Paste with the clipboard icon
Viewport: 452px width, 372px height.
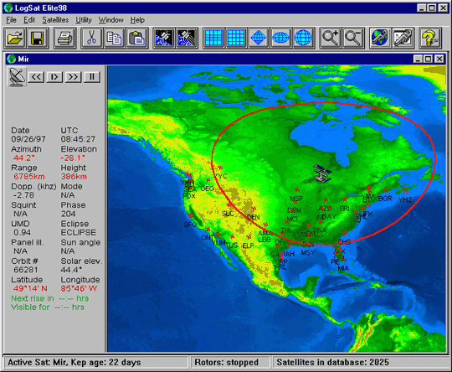137,38
